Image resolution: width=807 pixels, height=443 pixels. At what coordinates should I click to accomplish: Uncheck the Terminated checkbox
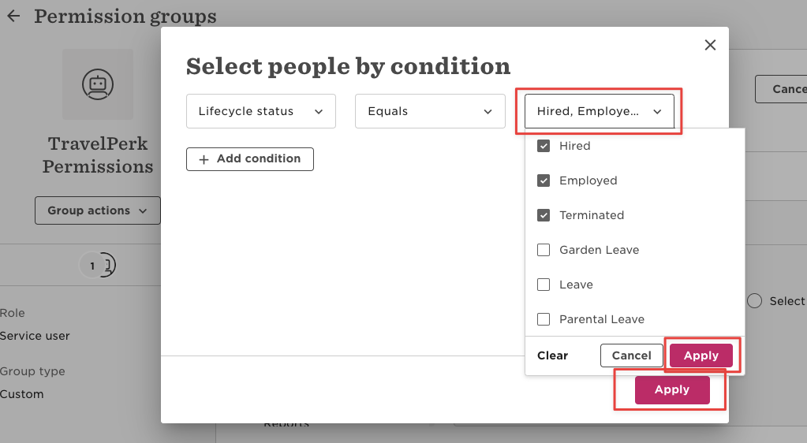[544, 215]
